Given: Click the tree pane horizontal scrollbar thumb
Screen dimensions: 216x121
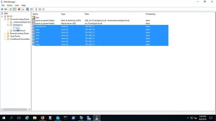Looking at the screenshot, I should tap(15, 109).
